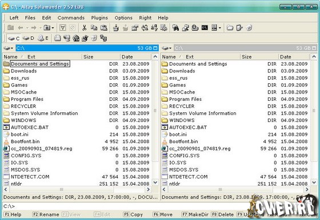Click the Cut scissors icon
The width and height of the screenshot is (320, 220).
pos(84,27)
